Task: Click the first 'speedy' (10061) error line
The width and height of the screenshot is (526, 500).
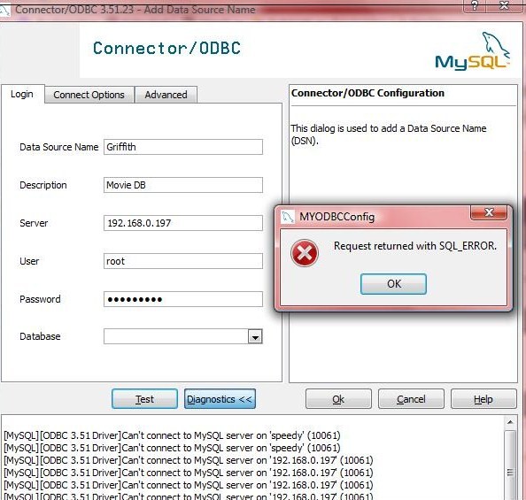Action: [x=172, y=435]
